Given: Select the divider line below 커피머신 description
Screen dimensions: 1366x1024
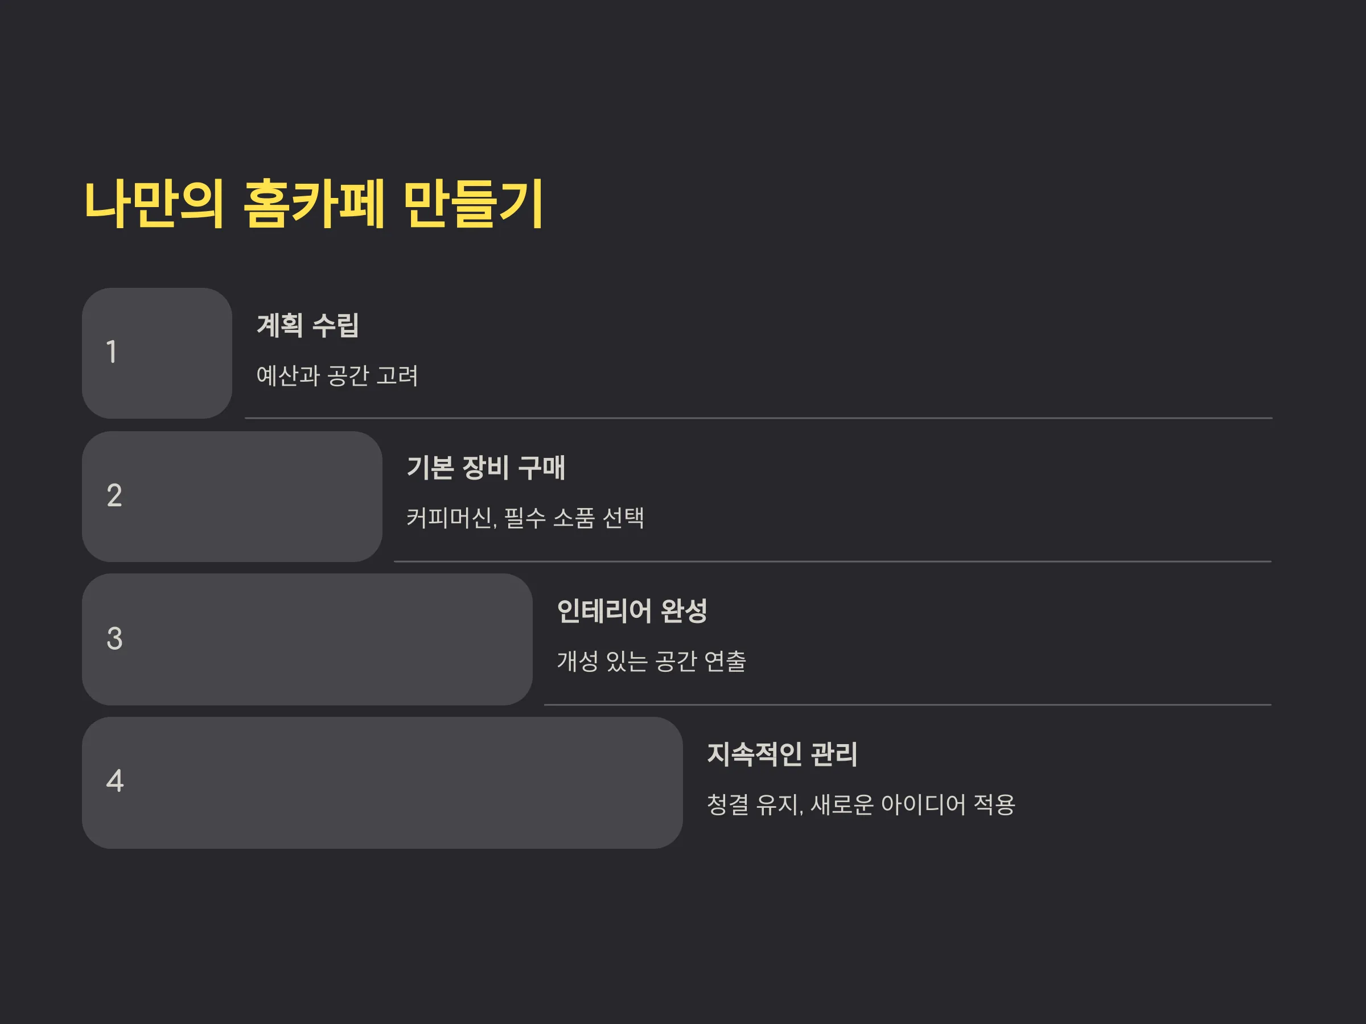Looking at the screenshot, I should pyautogui.click(x=833, y=561).
